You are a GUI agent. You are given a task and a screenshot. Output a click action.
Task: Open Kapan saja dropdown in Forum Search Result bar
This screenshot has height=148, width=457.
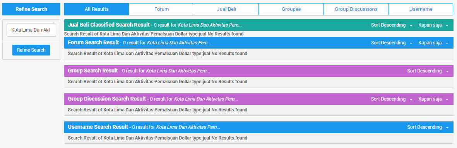point(433,43)
